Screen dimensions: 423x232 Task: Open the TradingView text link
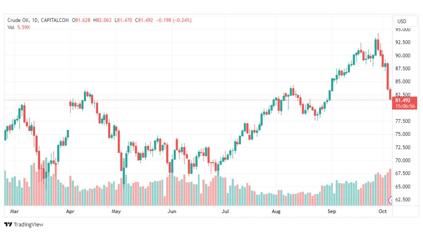(28, 224)
